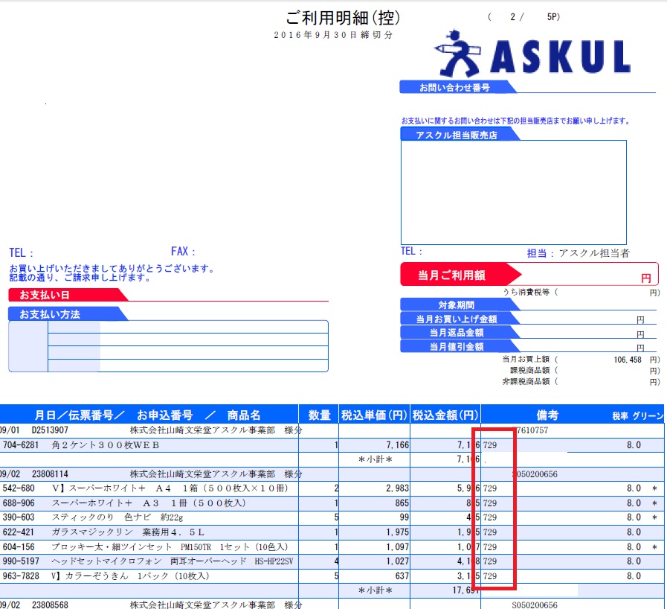This screenshot has height=609, width=667.
Task: Click the red お支払い日 label
Action: point(68,295)
